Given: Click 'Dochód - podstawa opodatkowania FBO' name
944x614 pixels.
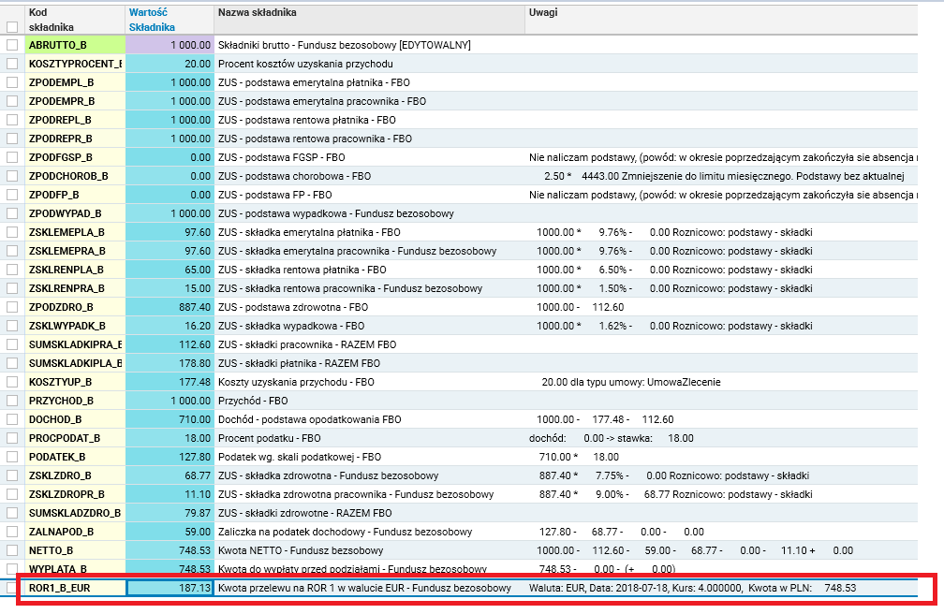Looking at the screenshot, I should point(309,419).
